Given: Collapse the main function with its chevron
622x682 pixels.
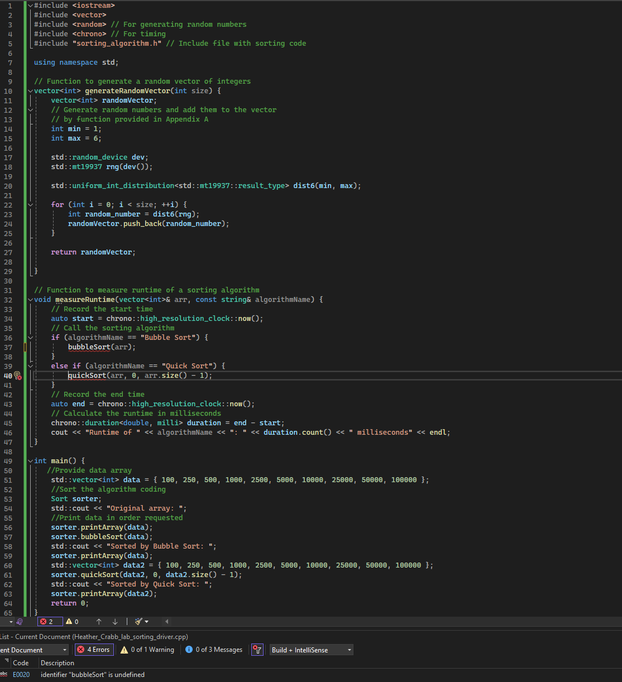Looking at the screenshot, I should tap(30, 460).
